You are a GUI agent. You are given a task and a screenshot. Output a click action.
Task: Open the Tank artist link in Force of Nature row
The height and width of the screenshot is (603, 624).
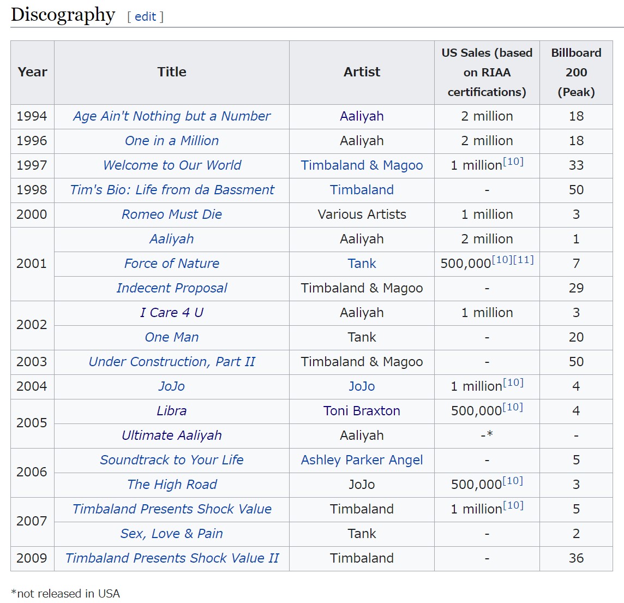362,264
